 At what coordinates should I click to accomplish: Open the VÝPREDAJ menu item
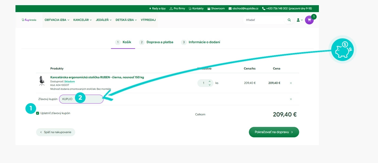tap(148, 20)
